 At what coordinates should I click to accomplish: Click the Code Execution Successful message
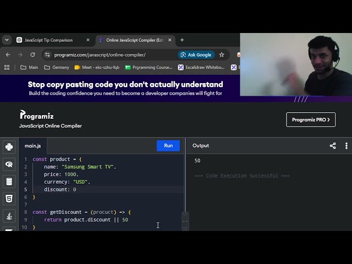[242, 175]
